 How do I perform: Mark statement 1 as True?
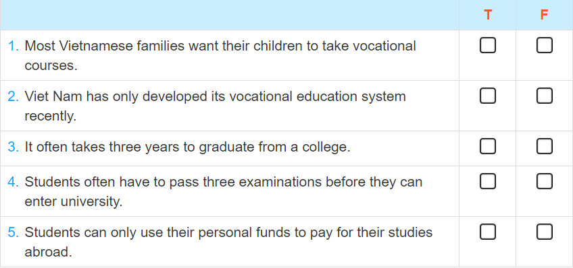click(x=487, y=46)
